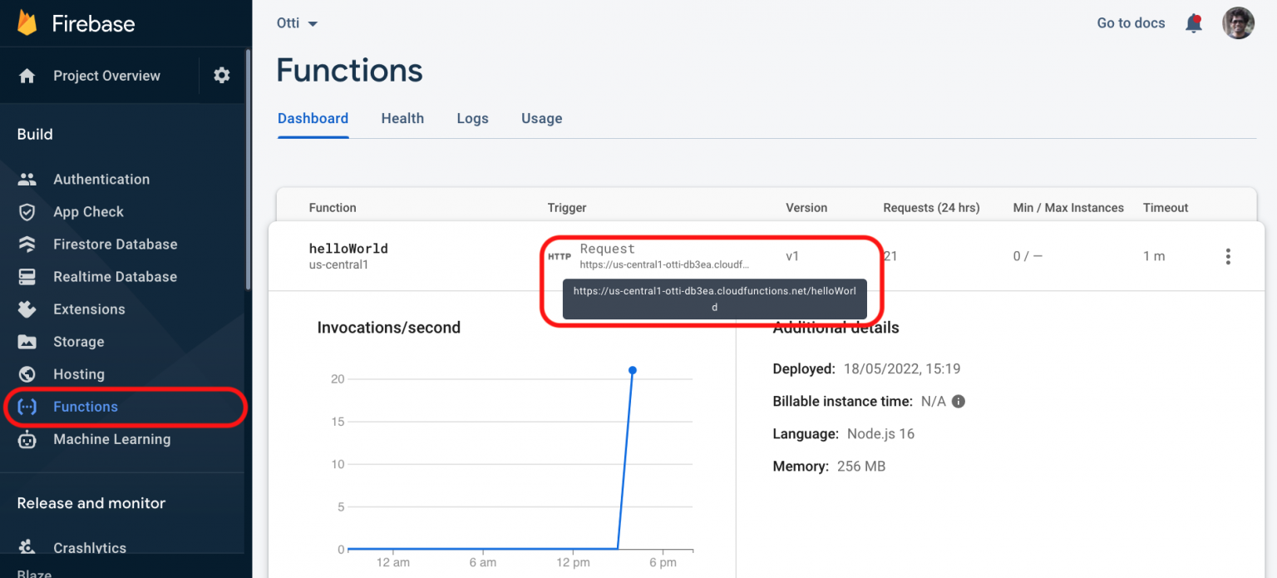Click the Firebase flame logo
Viewport: 1277px width, 578px height.
point(27,22)
